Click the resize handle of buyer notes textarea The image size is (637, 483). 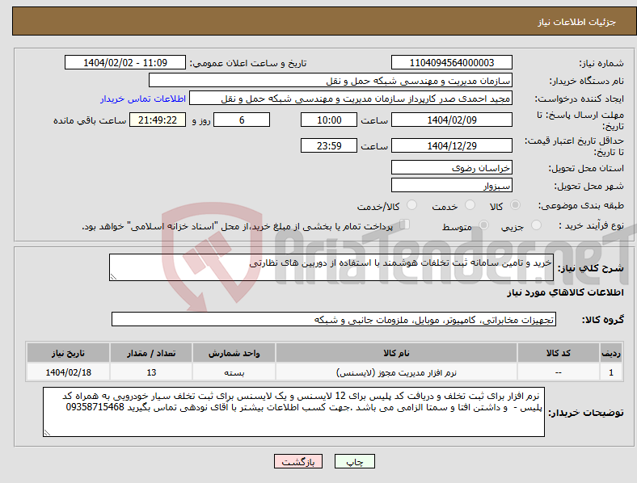coord(47,433)
